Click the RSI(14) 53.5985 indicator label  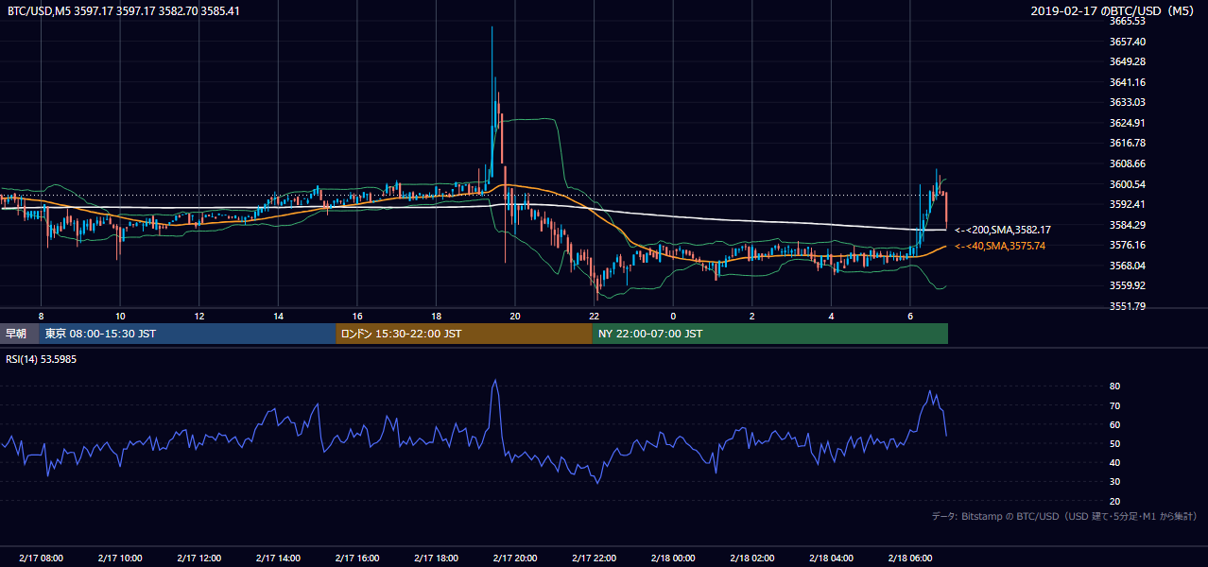(41, 358)
